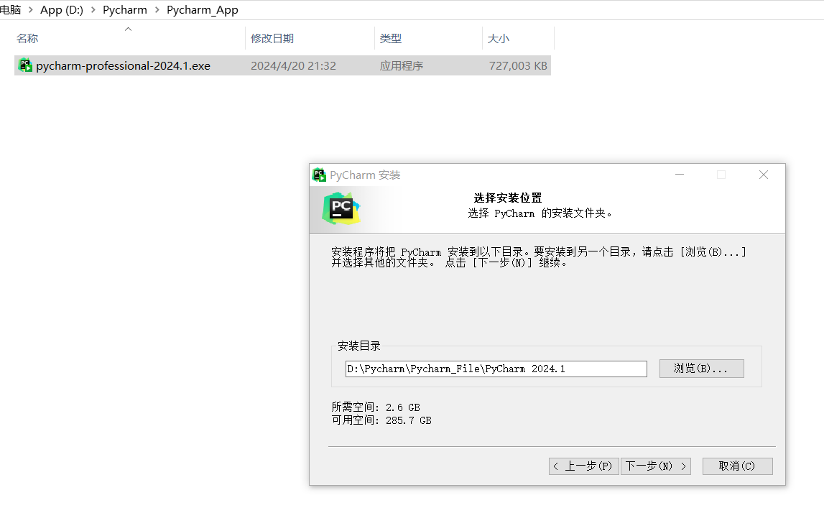The image size is (824, 508).
Task: Click the sort direction arrow above 名称 column
Action: click(128, 29)
